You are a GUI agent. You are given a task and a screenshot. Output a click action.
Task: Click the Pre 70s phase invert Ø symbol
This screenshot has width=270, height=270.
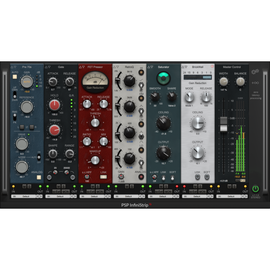coord(25,127)
